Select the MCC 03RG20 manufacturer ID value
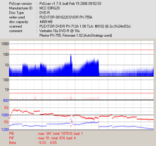Screen dimensions: 156x146 [x=49, y=8]
